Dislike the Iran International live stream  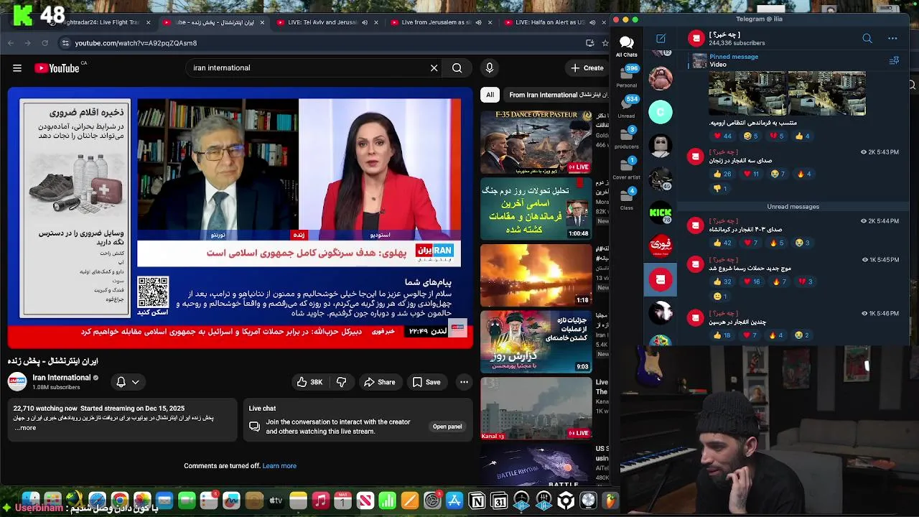tap(342, 382)
